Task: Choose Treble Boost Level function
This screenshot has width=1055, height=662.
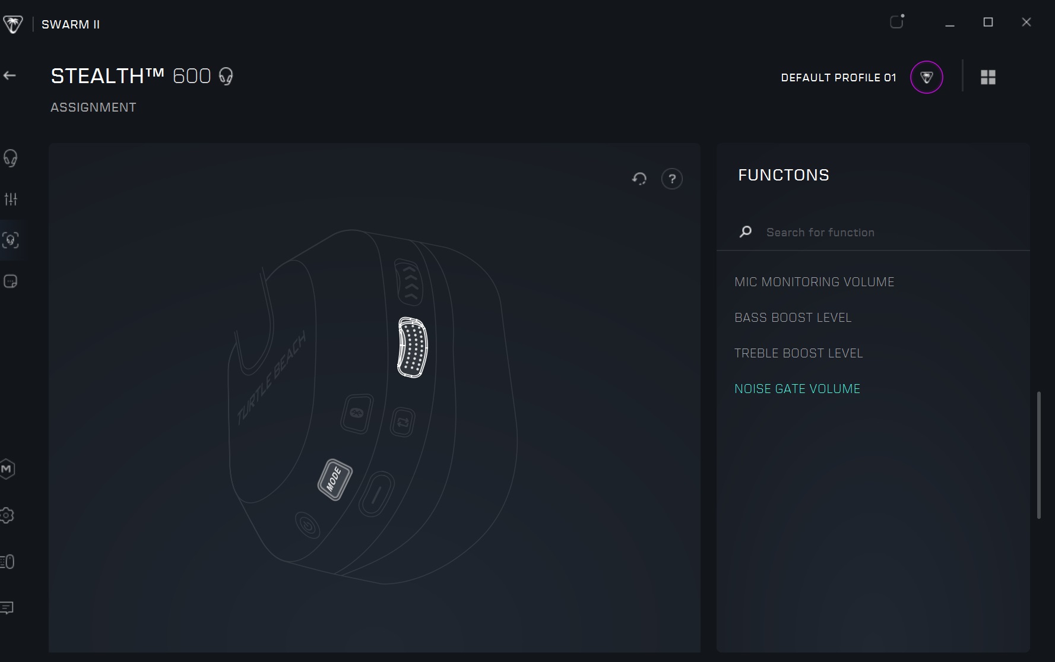Action: click(799, 353)
